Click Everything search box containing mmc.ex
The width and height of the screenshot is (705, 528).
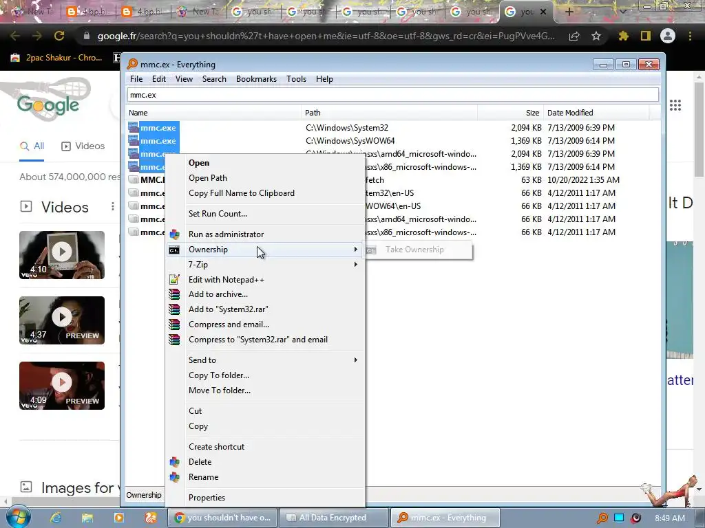[x=393, y=95]
